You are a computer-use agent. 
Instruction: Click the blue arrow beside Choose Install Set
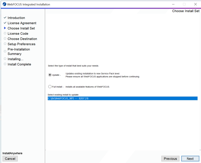5,28
